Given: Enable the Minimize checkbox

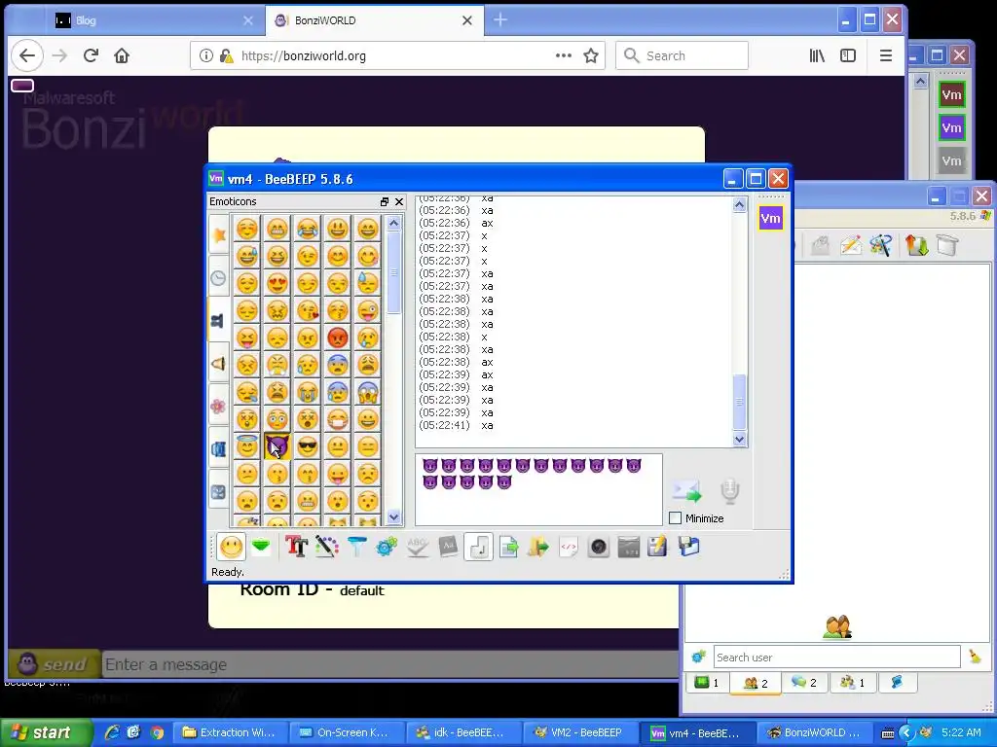Looking at the screenshot, I should point(676,518).
